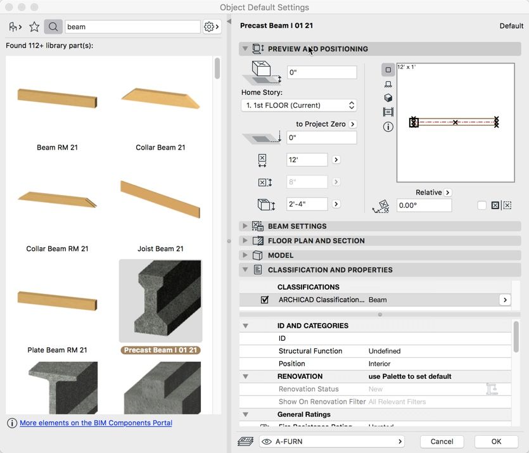This screenshot has width=529, height=453.
Task: Activate the magnifier search mode icon
Action: tap(53, 27)
